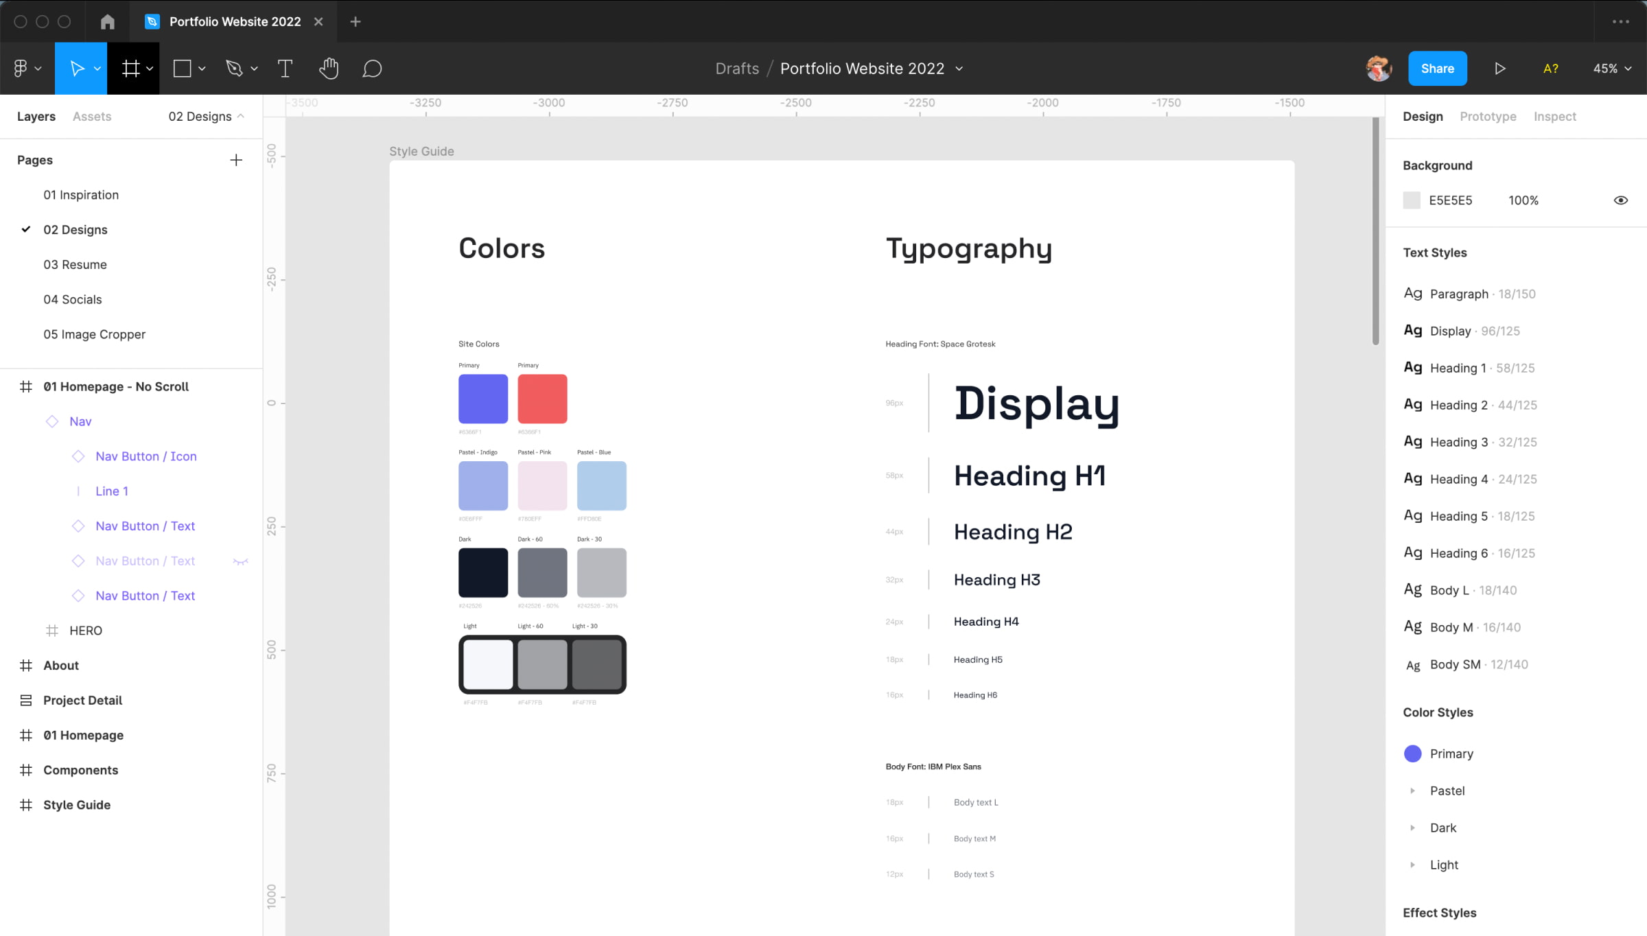Viewport: 1647px width, 936px height.
Task: Show the hidden Nav Button / Text layer
Action: click(x=240, y=561)
